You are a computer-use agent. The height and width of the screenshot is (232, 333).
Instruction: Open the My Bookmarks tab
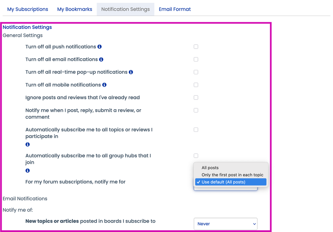(75, 9)
